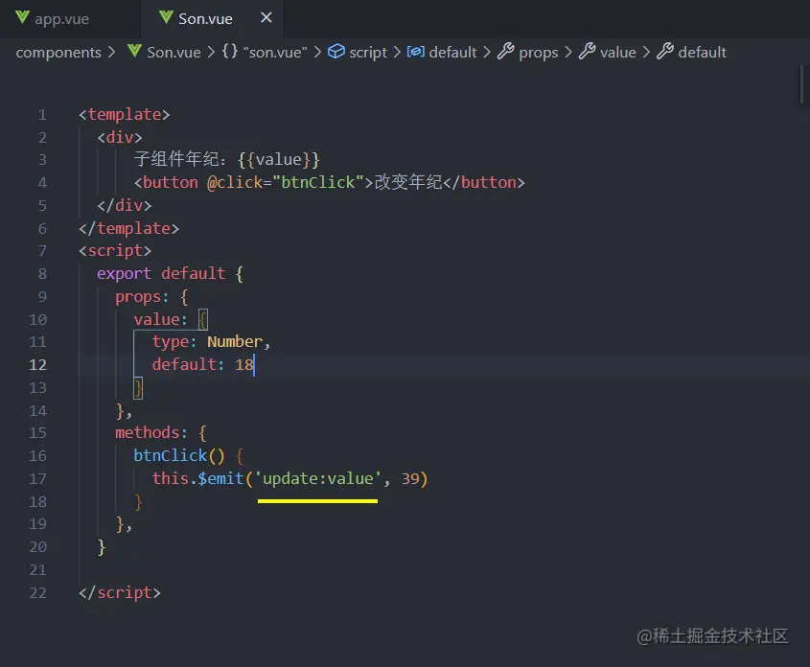Click the wrench icon before last default

[x=665, y=51]
